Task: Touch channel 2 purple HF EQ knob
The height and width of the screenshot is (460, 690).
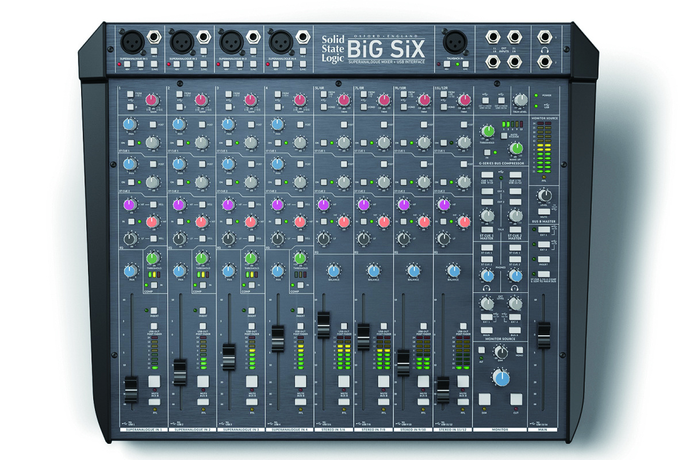Action: click(x=179, y=205)
